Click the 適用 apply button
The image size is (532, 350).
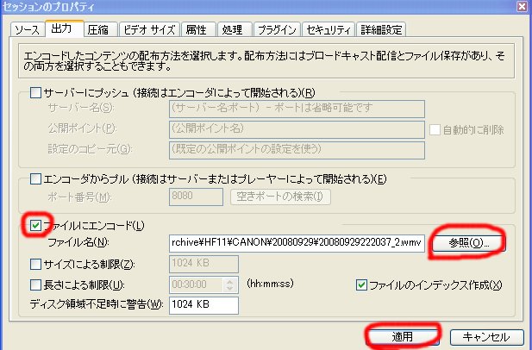tap(403, 337)
